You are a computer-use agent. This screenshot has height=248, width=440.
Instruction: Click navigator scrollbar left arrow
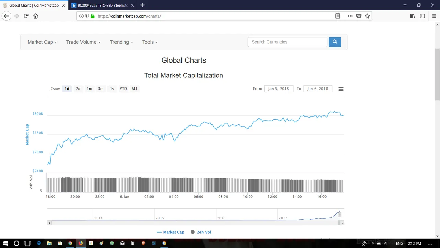pyautogui.click(x=49, y=223)
